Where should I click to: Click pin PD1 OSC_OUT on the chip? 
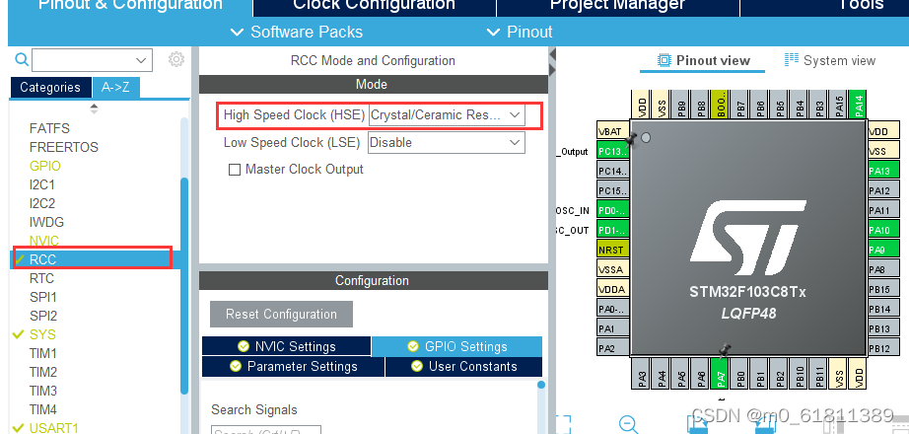pyautogui.click(x=613, y=231)
